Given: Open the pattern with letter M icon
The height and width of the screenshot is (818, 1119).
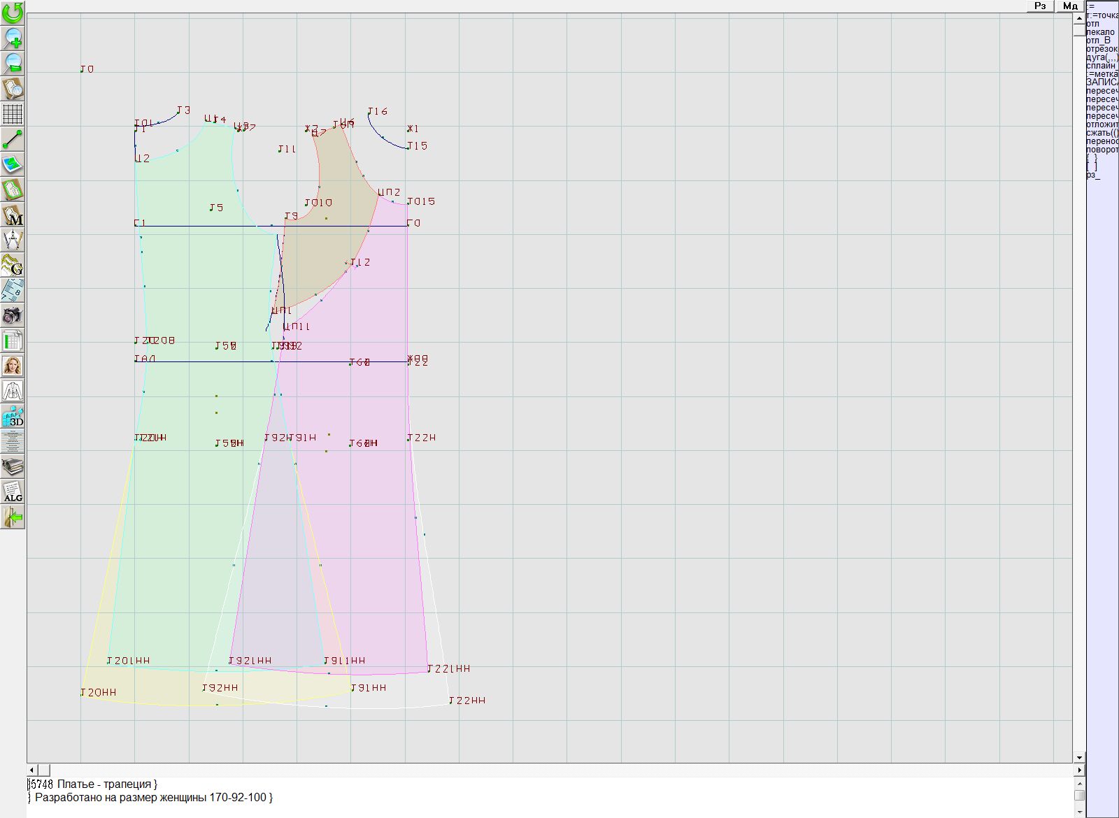Looking at the screenshot, I should pos(13,215).
